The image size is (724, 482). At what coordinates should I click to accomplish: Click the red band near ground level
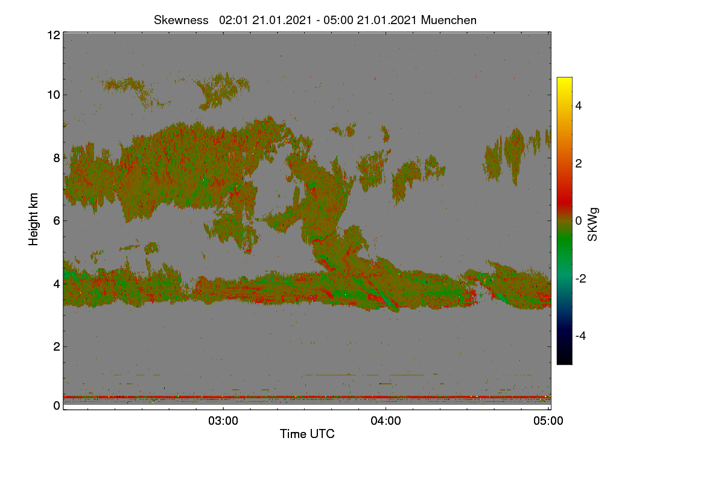pos(306,397)
